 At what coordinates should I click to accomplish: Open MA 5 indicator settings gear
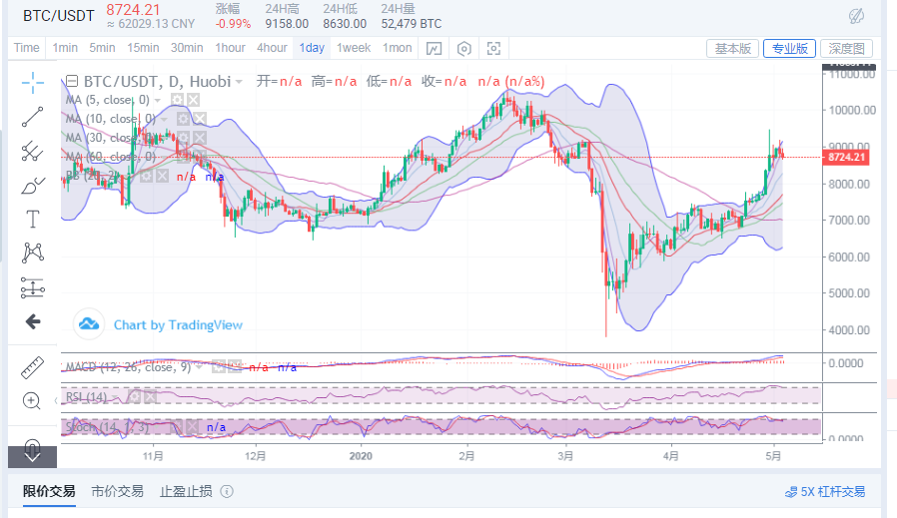(x=178, y=100)
